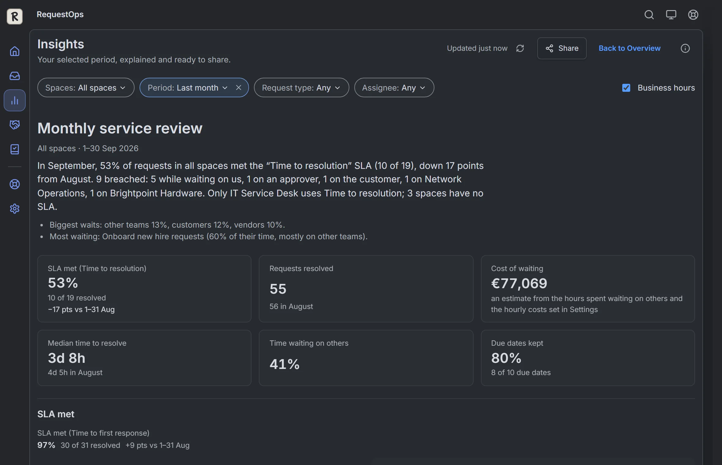Image resolution: width=722 pixels, height=465 pixels.
Task: Click the Cost of waiting €77,069 card
Action: coord(588,289)
